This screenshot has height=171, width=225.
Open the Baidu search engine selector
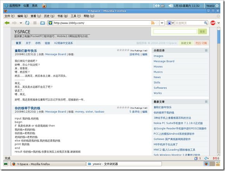point(171,23)
